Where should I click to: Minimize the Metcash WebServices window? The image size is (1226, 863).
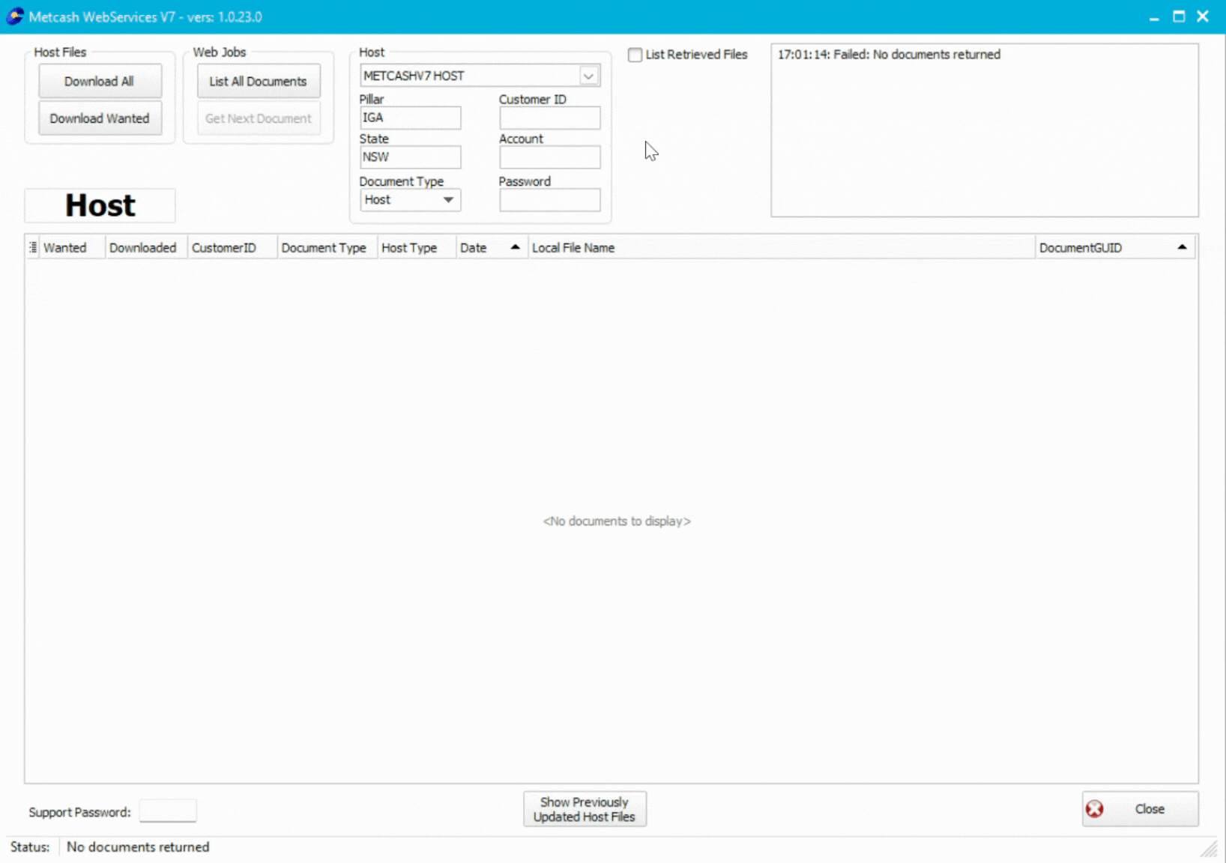pyautogui.click(x=1154, y=16)
